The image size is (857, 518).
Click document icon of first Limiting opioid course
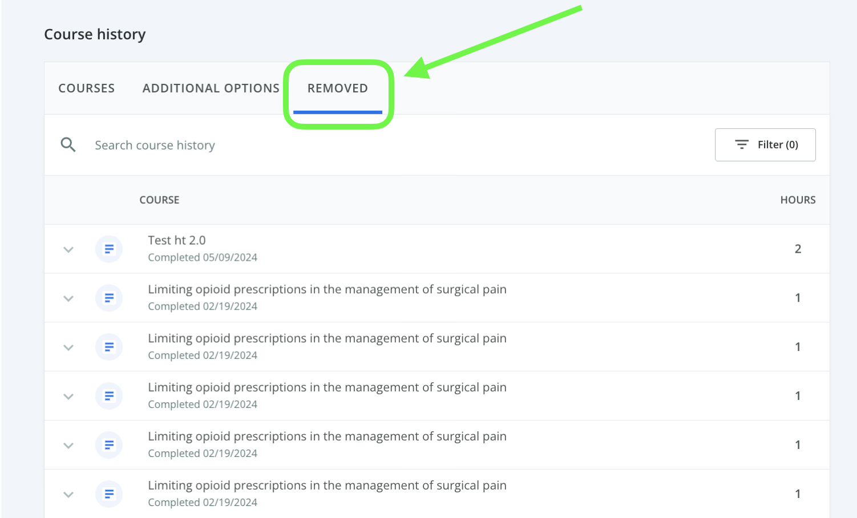click(109, 298)
